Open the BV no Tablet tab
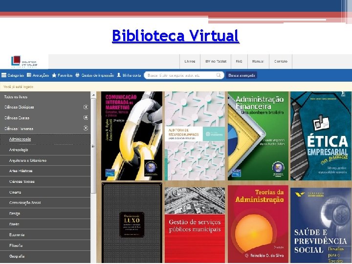 point(216,61)
